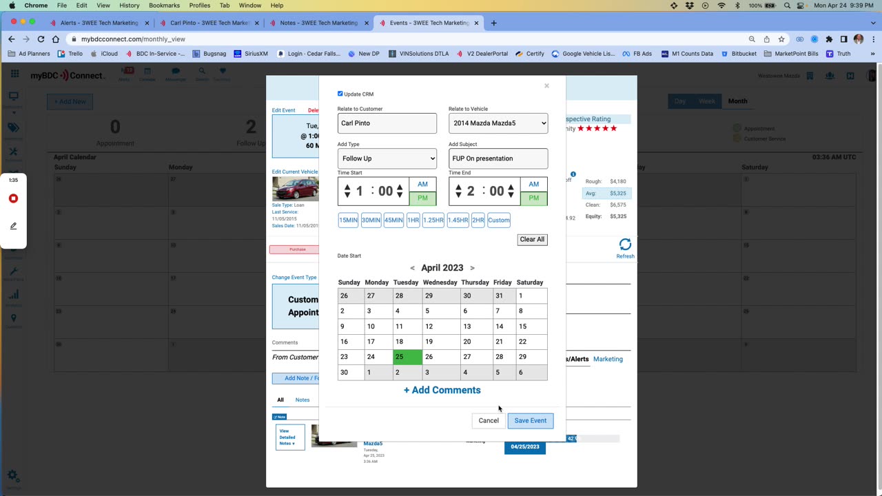Edit the Add Subject field
The image size is (882, 496).
(x=498, y=158)
